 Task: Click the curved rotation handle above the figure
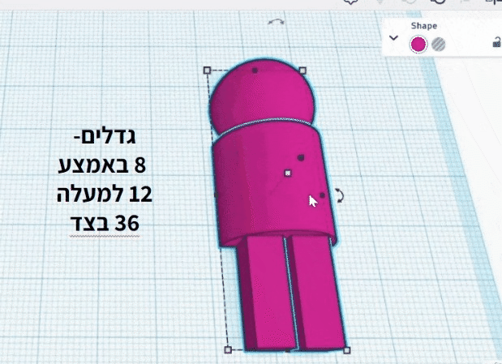(276, 22)
